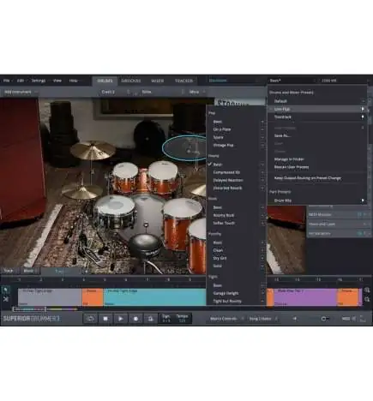
Task: Click the stop button
Action: pos(105,319)
